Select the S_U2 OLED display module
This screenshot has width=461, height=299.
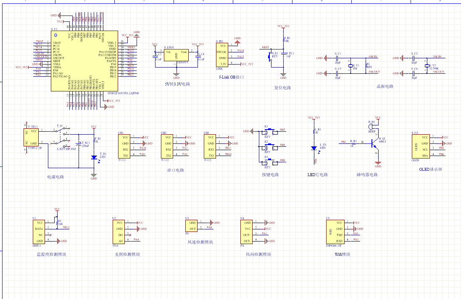click(x=421, y=146)
